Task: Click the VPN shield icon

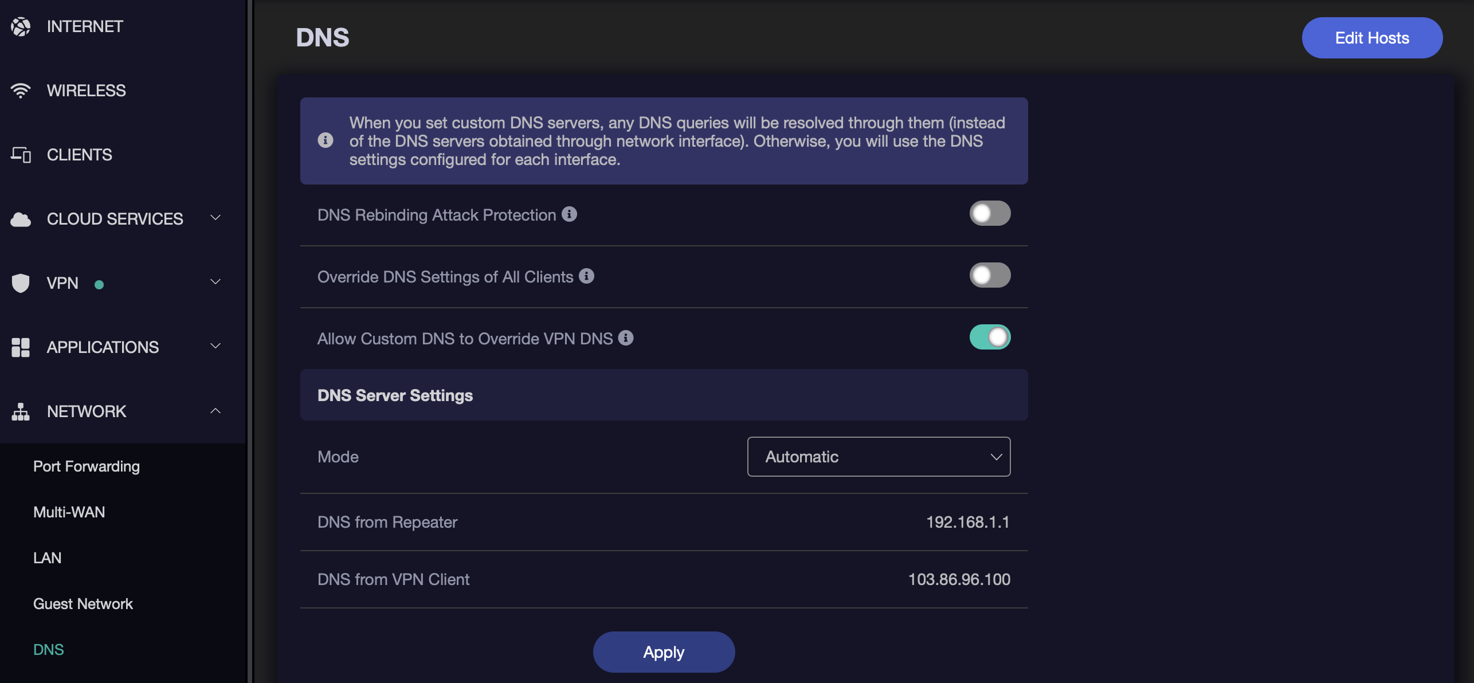Action: [21, 283]
